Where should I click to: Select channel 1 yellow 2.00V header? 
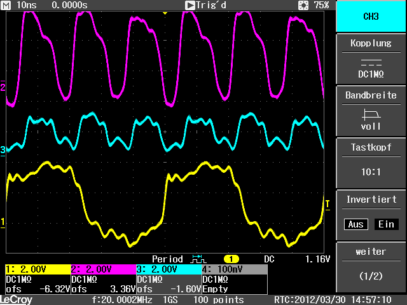pos(38,269)
